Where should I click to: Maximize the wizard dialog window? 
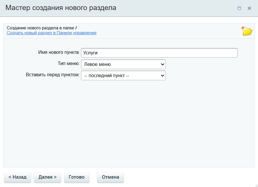(239, 8)
